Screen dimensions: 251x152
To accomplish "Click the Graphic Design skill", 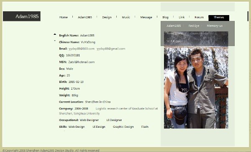I will 123,127.
